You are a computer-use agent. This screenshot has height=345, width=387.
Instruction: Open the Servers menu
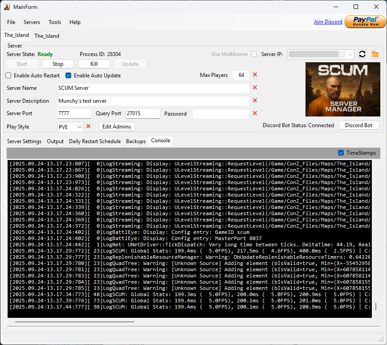pyautogui.click(x=32, y=22)
